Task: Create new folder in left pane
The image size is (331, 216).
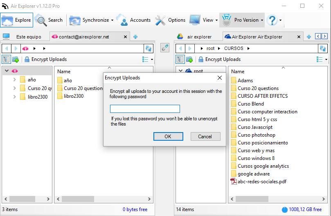Action: coord(16,60)
